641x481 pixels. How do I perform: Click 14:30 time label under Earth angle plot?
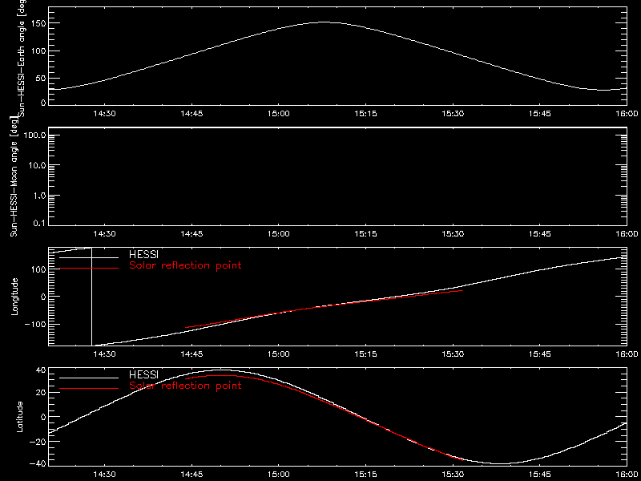coord(104,114)
